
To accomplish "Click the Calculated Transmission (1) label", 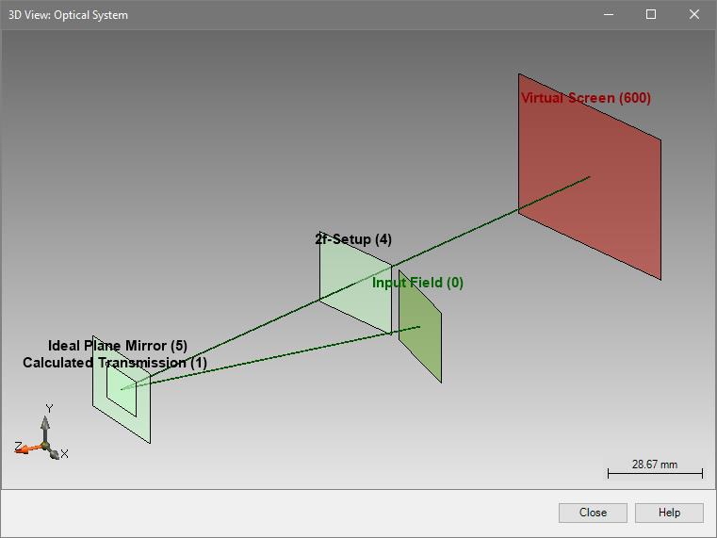I will (115, 363).
